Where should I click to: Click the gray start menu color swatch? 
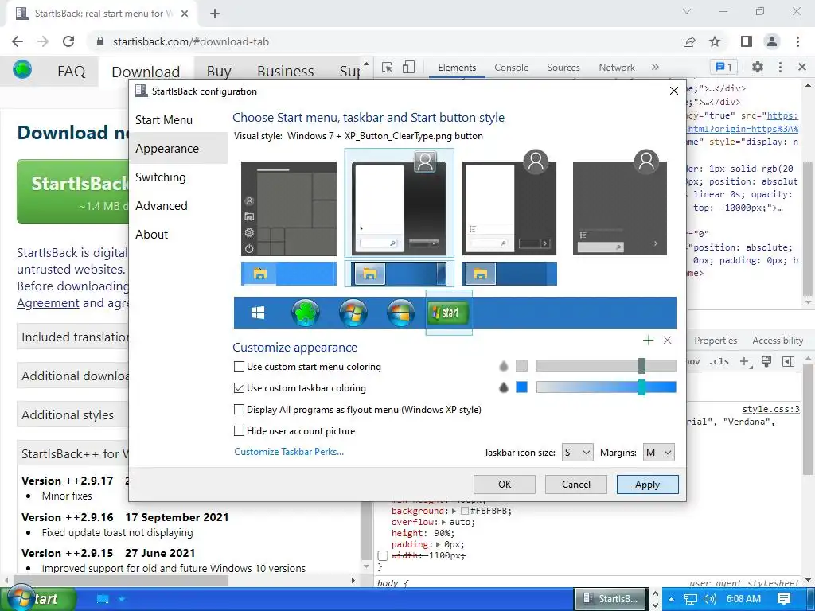(522, 366)
